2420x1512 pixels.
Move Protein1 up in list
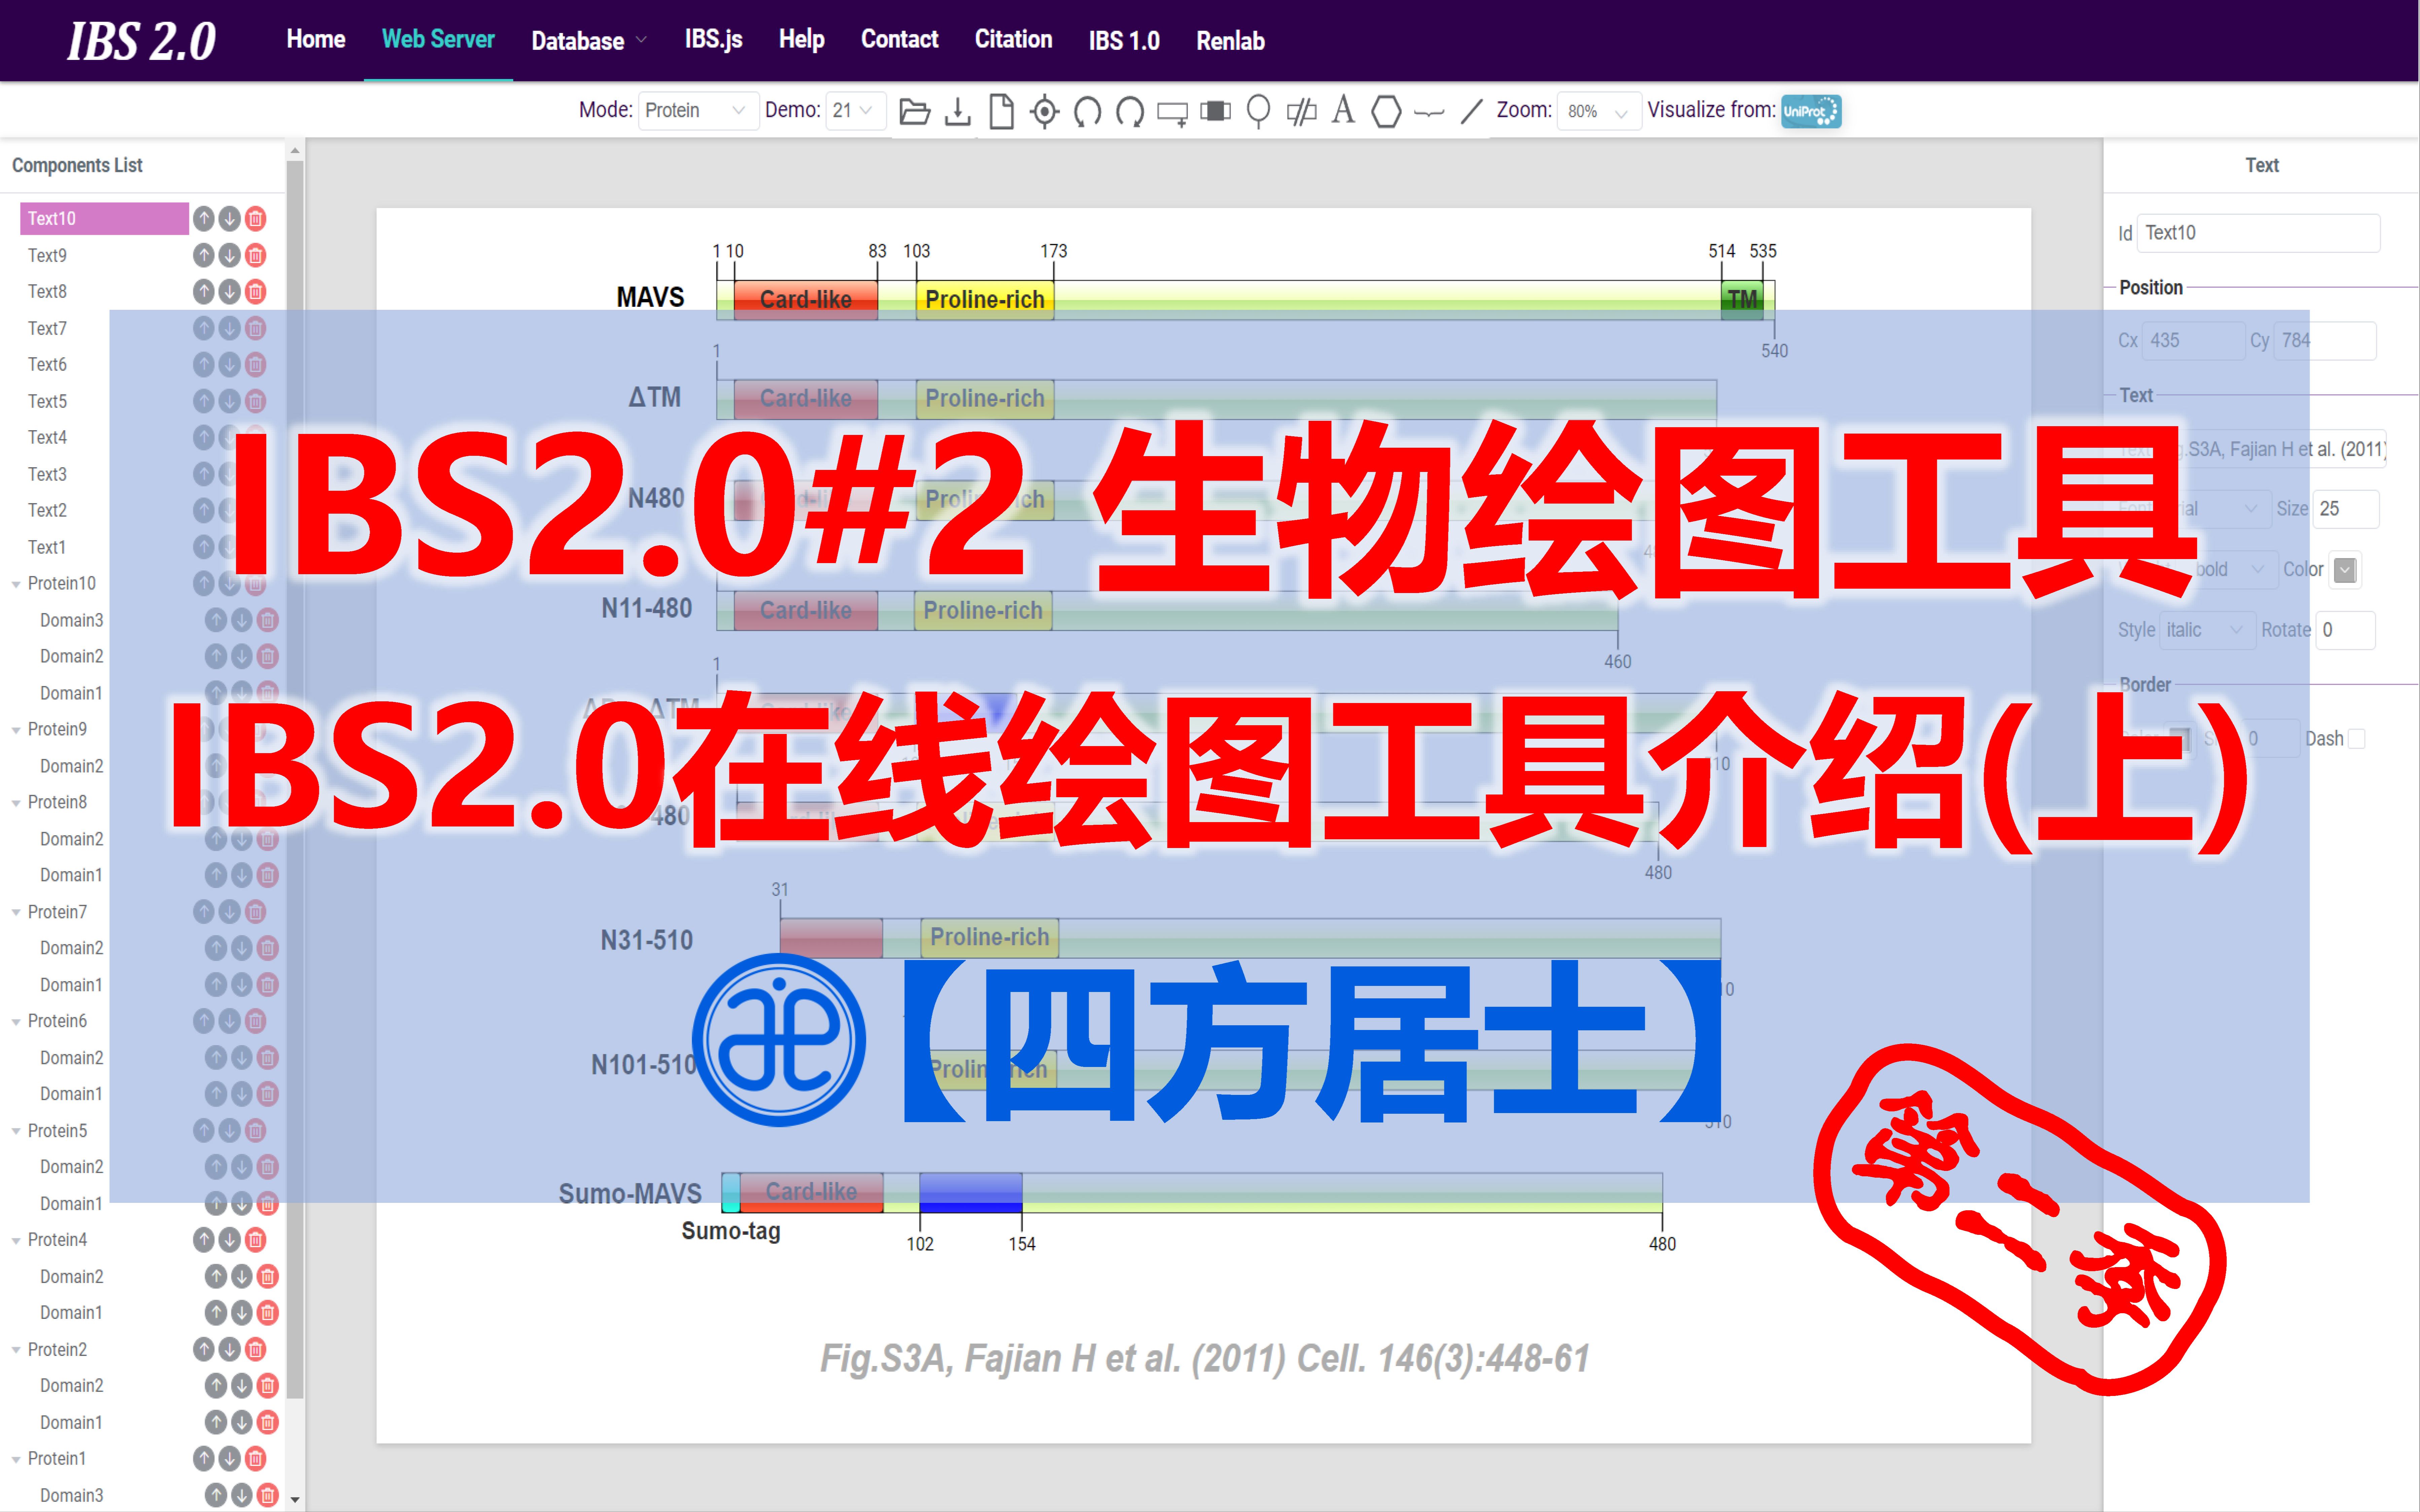coord(204,1459)
